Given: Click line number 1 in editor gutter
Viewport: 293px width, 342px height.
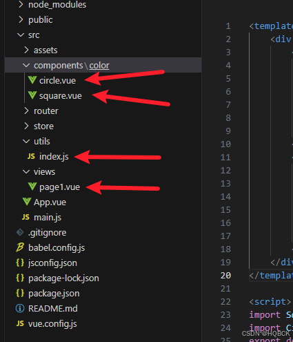Looking at the screenshot, I should pos(228,26).
